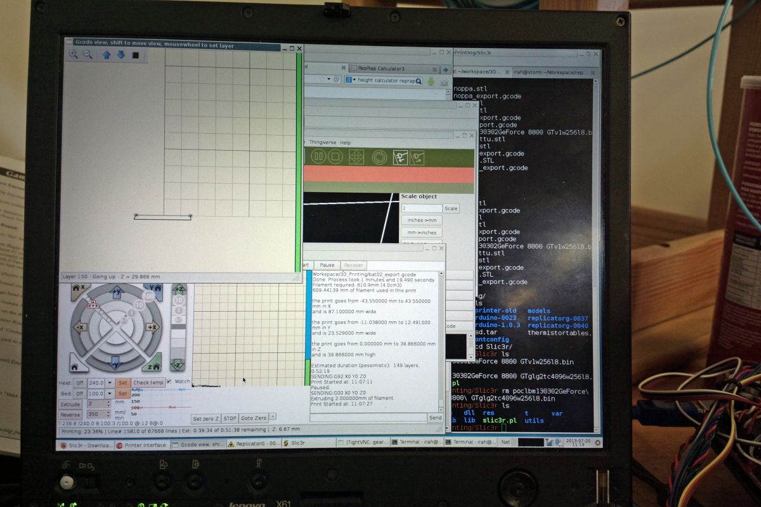Select the 100 mm jog distance ring label

[x=149, y=296]
